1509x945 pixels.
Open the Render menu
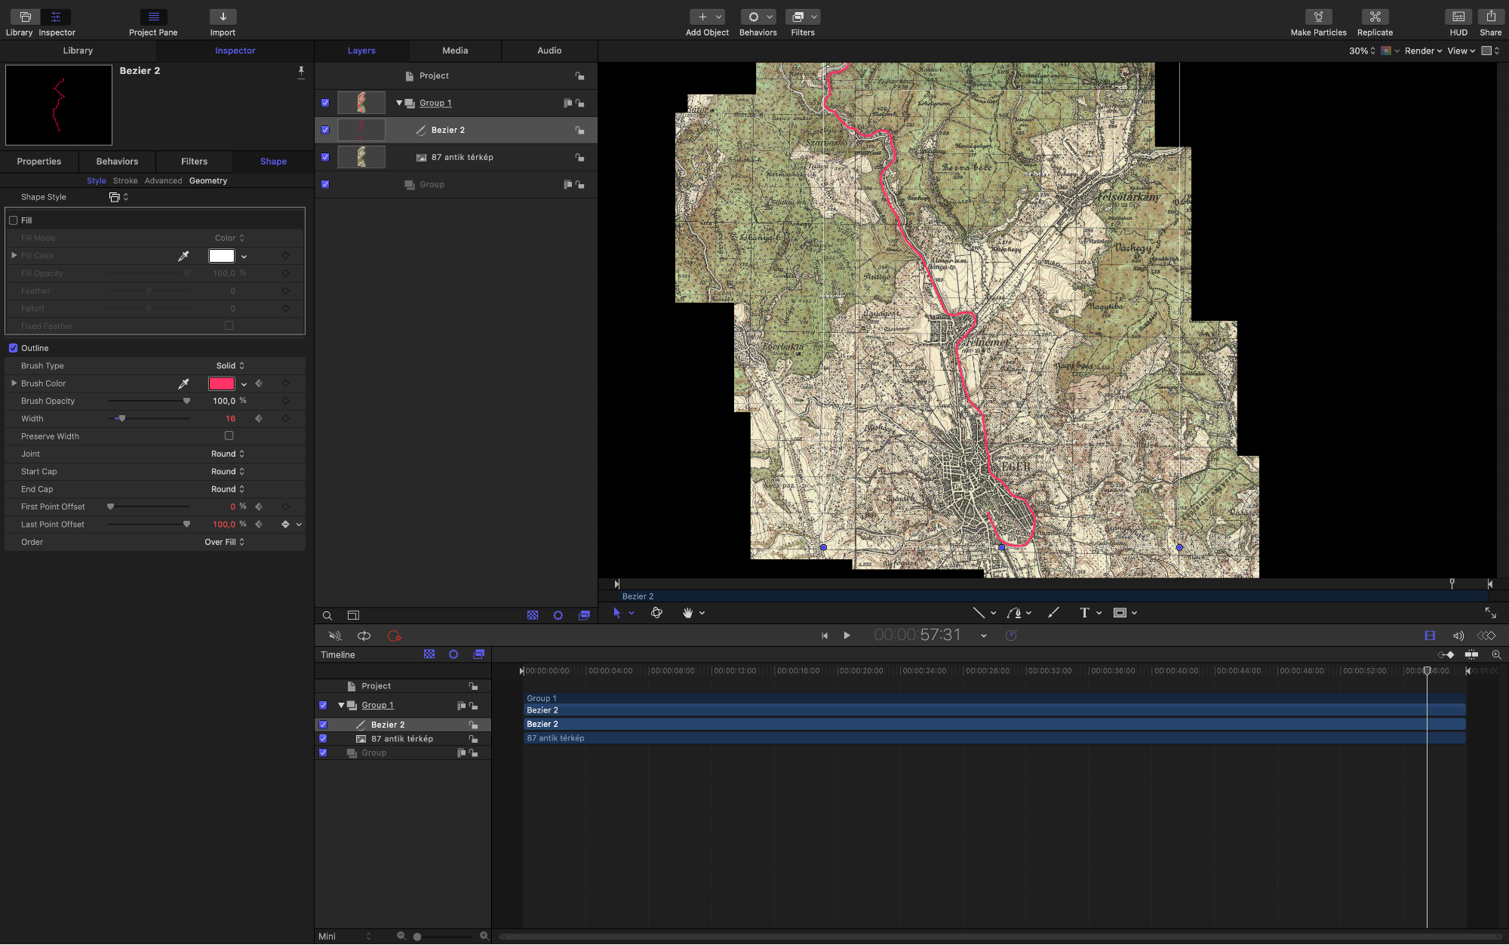click(1423, 51)
